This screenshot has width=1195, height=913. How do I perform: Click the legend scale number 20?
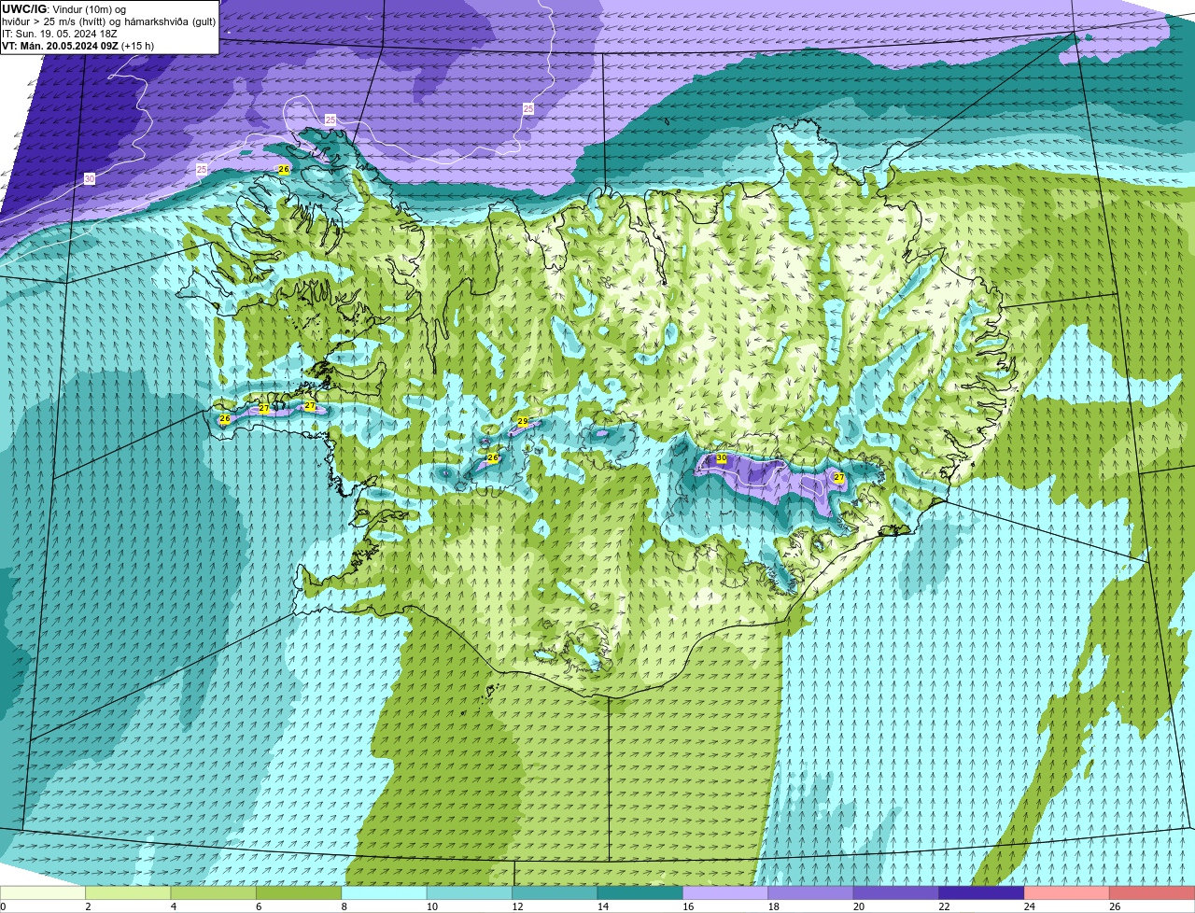tap(857, 906)
